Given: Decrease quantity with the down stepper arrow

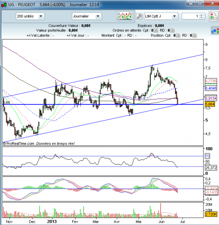Looking at the screenshot, I should coord(201,18).
